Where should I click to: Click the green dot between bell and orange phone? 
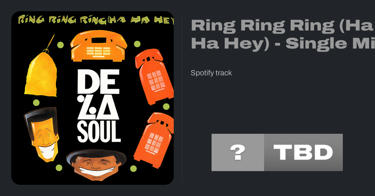click(60, 45)
